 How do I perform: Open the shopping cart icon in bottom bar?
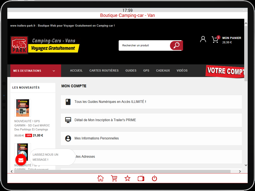[114, 178]
